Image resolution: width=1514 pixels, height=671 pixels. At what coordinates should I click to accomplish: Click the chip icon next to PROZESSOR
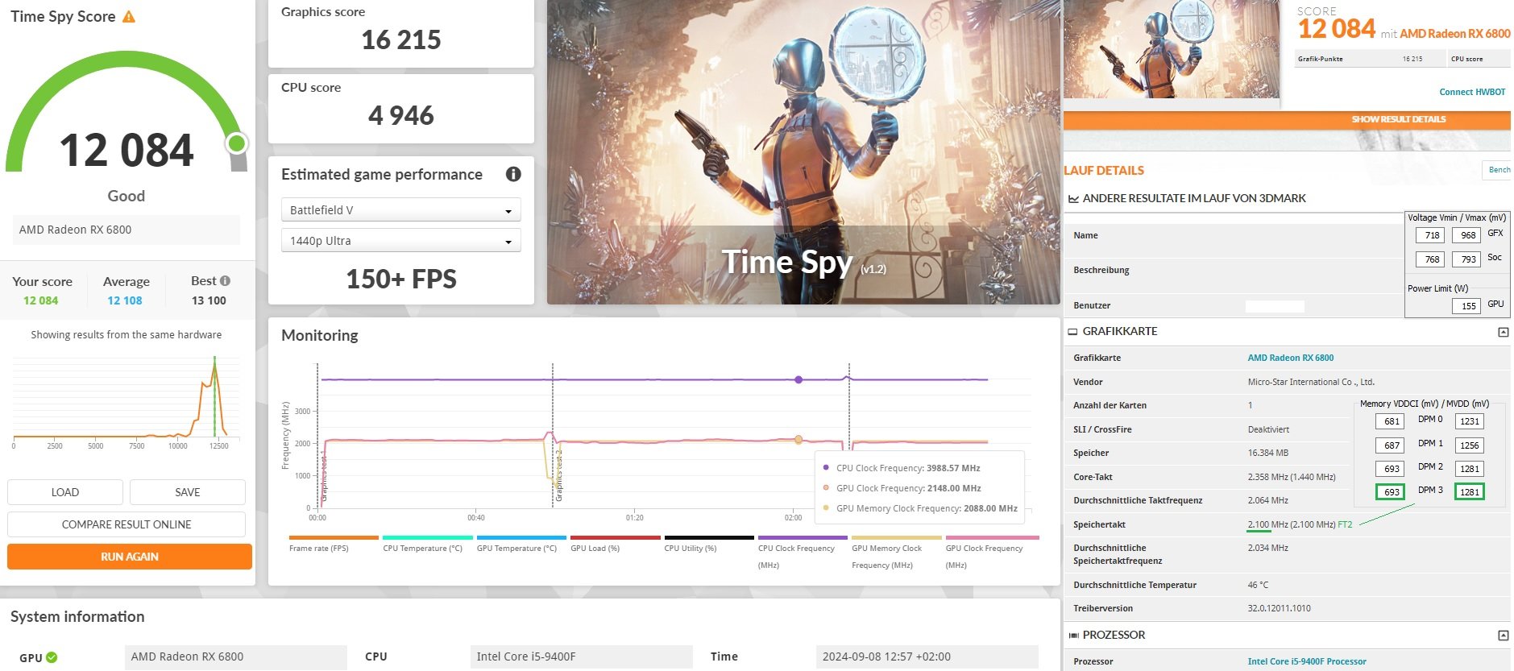tap(1073, 636)
